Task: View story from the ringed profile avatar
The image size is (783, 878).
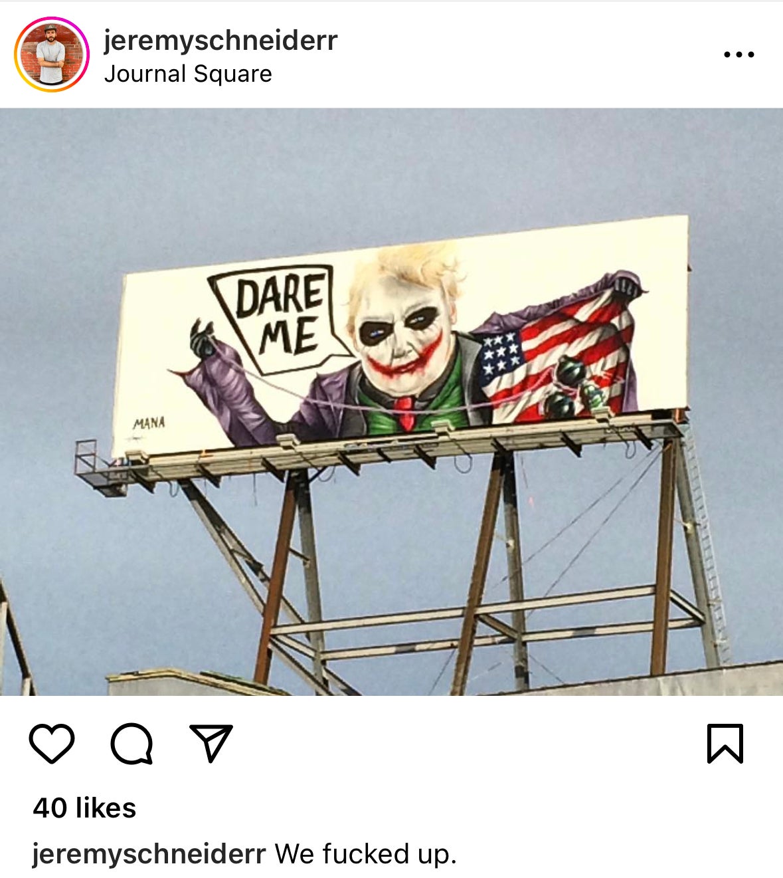Action: pyautogui.click(x=51, y=54)
